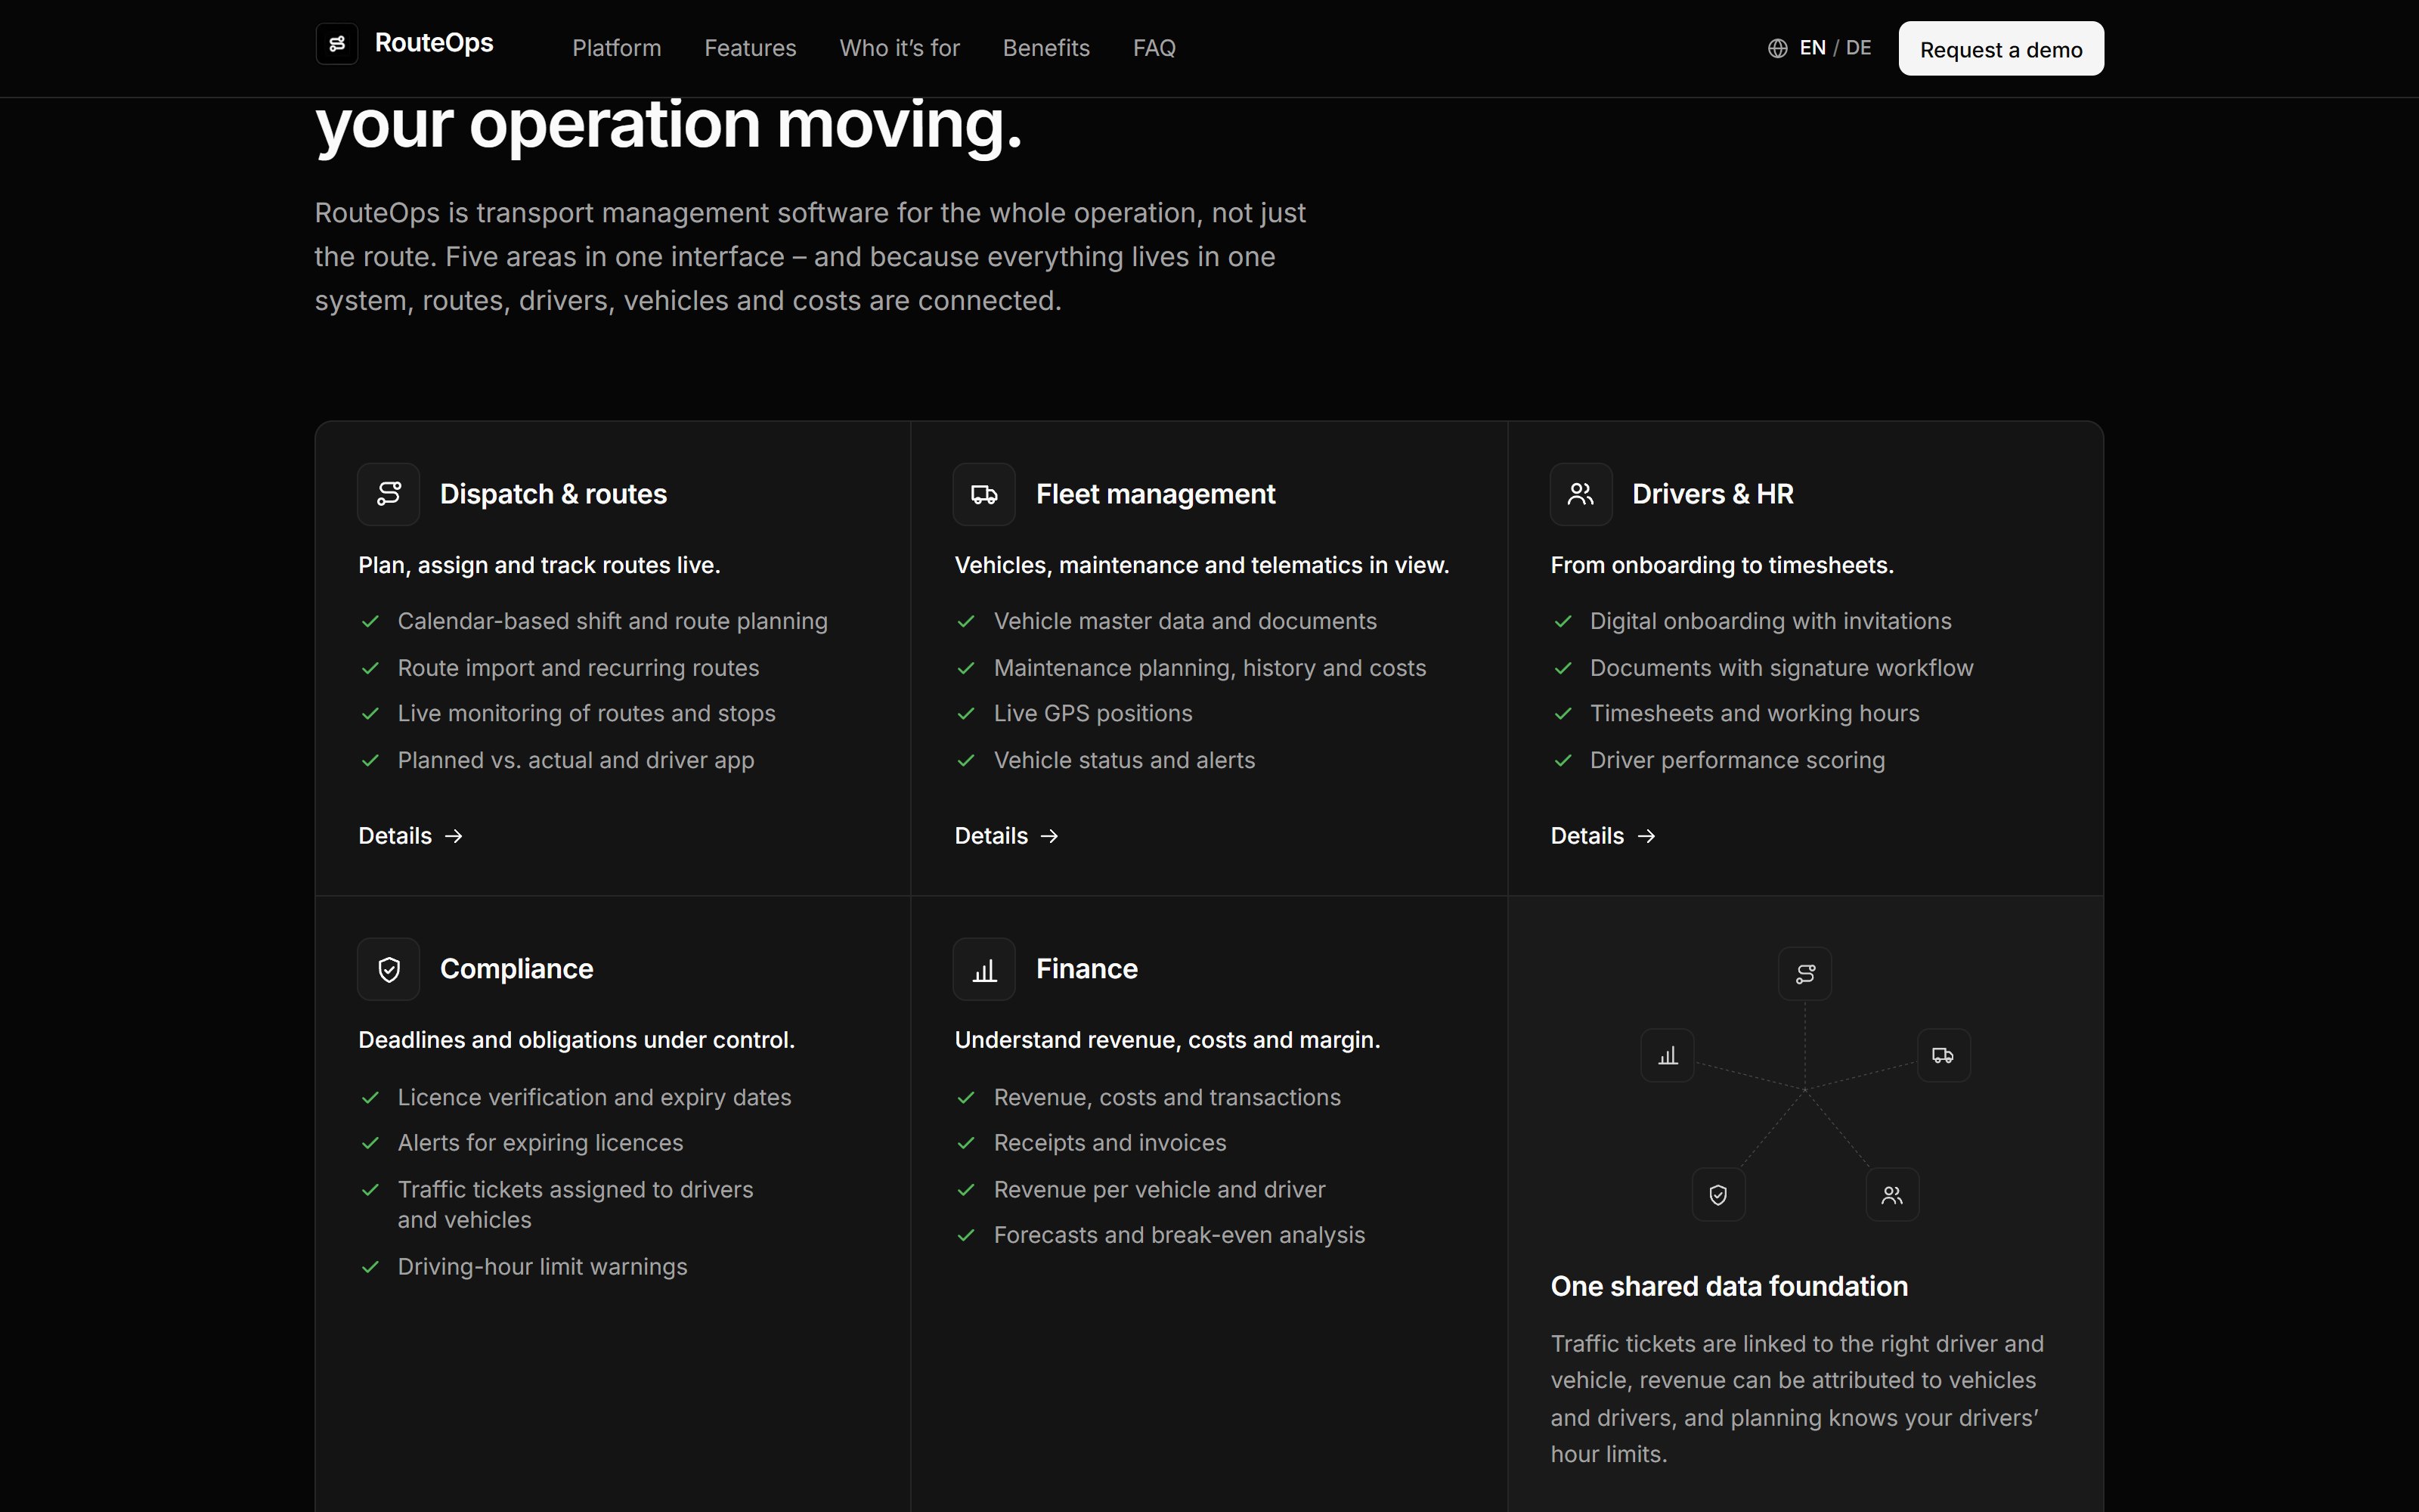Click 'Documents with signature workflow' item
This screenshot has height=1512, width=2419.
pos(1781,668)
